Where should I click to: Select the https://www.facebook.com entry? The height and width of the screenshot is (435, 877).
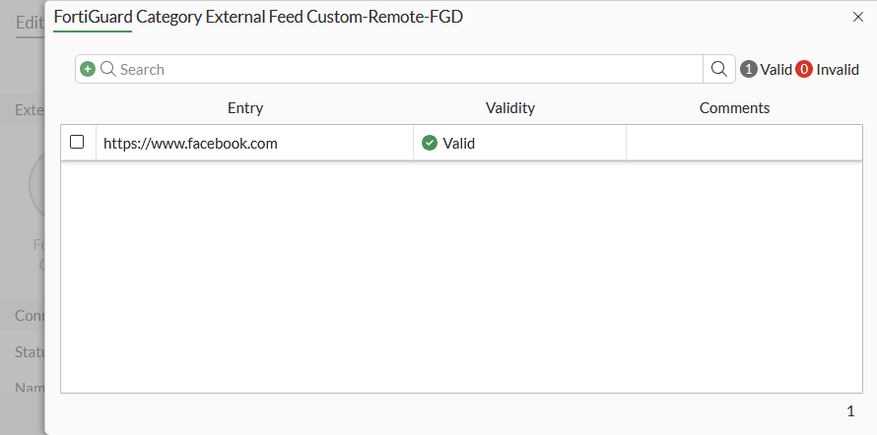[x=190, y=143]
